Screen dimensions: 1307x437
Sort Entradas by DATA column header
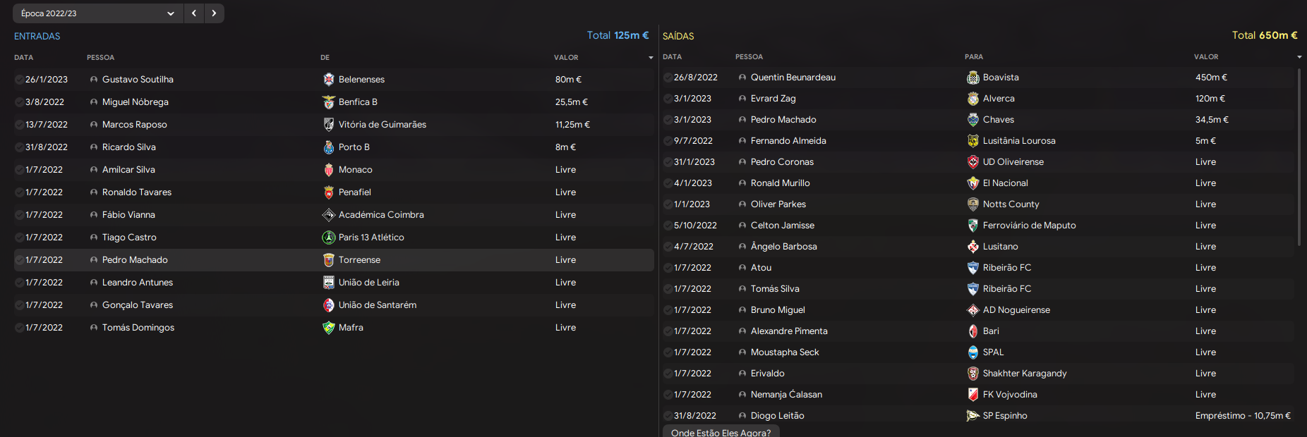coord(24,58)
